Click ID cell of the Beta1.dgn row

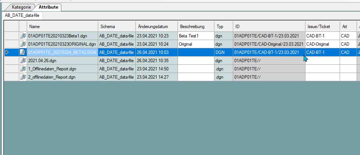pos(269,36)
